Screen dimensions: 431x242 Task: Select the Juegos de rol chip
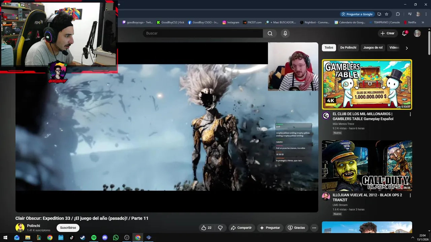point(373,47)
